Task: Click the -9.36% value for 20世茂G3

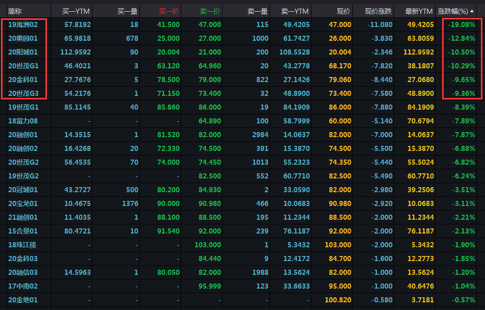Action: pos(464,93)
